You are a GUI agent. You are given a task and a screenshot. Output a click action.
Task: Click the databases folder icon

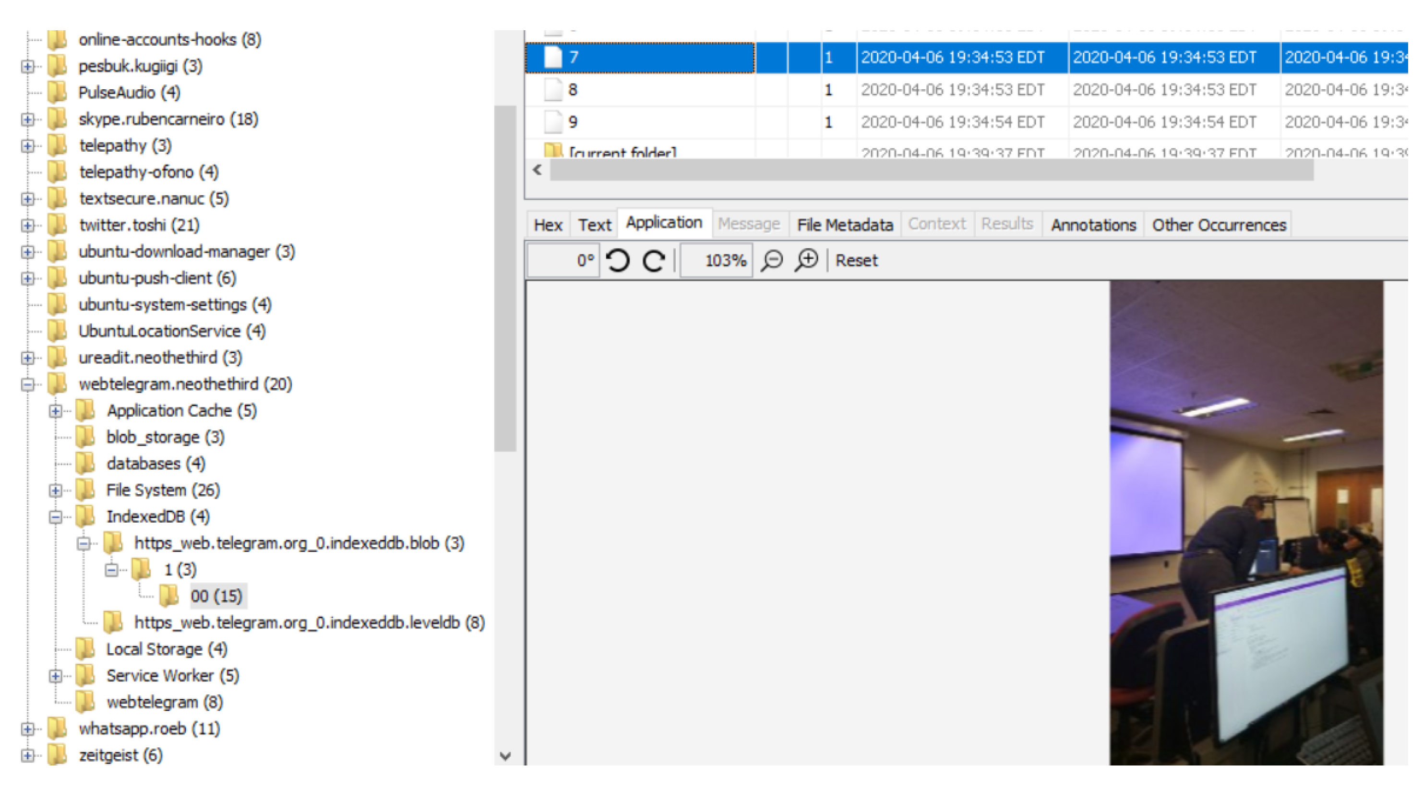(85, 464)
